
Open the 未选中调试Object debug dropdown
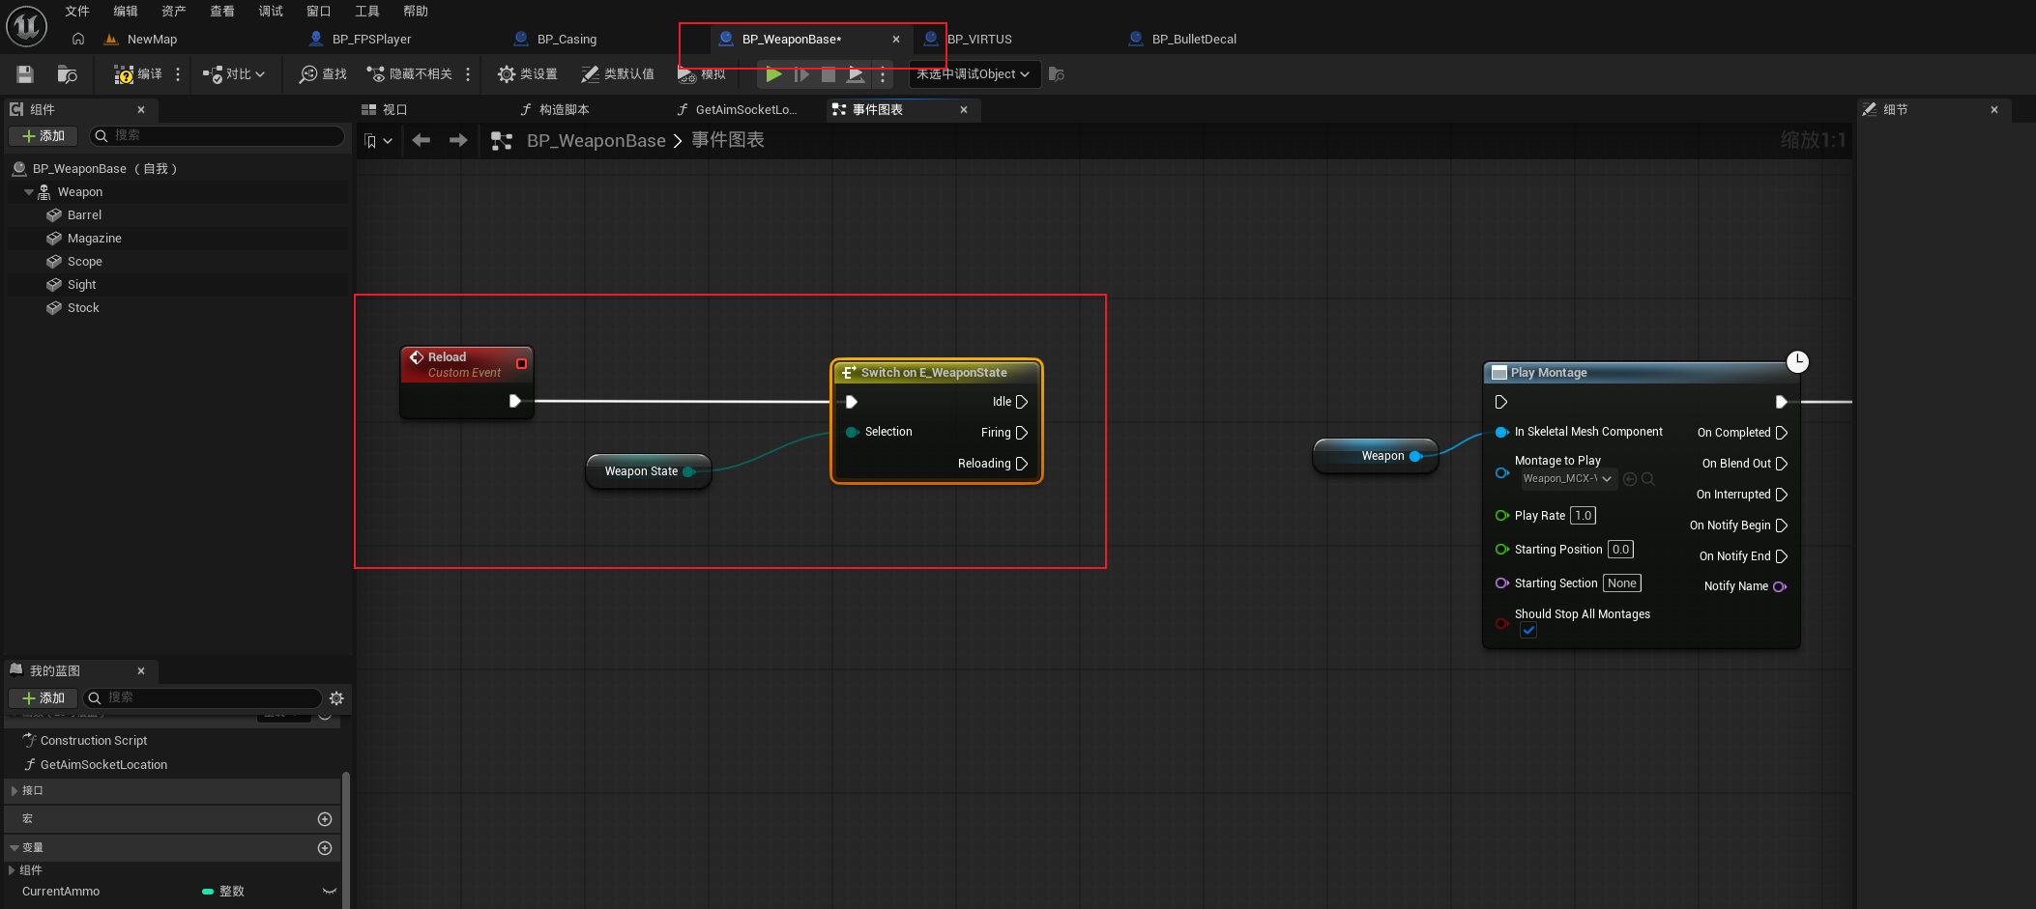[x=974, y=74]
